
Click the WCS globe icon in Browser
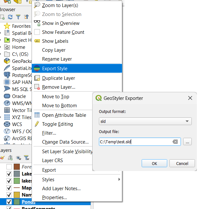point(7,124)
